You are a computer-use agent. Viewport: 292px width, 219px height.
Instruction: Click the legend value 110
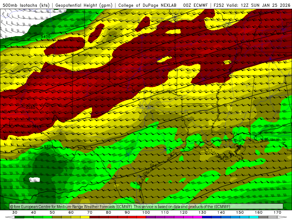click(165, 212)
